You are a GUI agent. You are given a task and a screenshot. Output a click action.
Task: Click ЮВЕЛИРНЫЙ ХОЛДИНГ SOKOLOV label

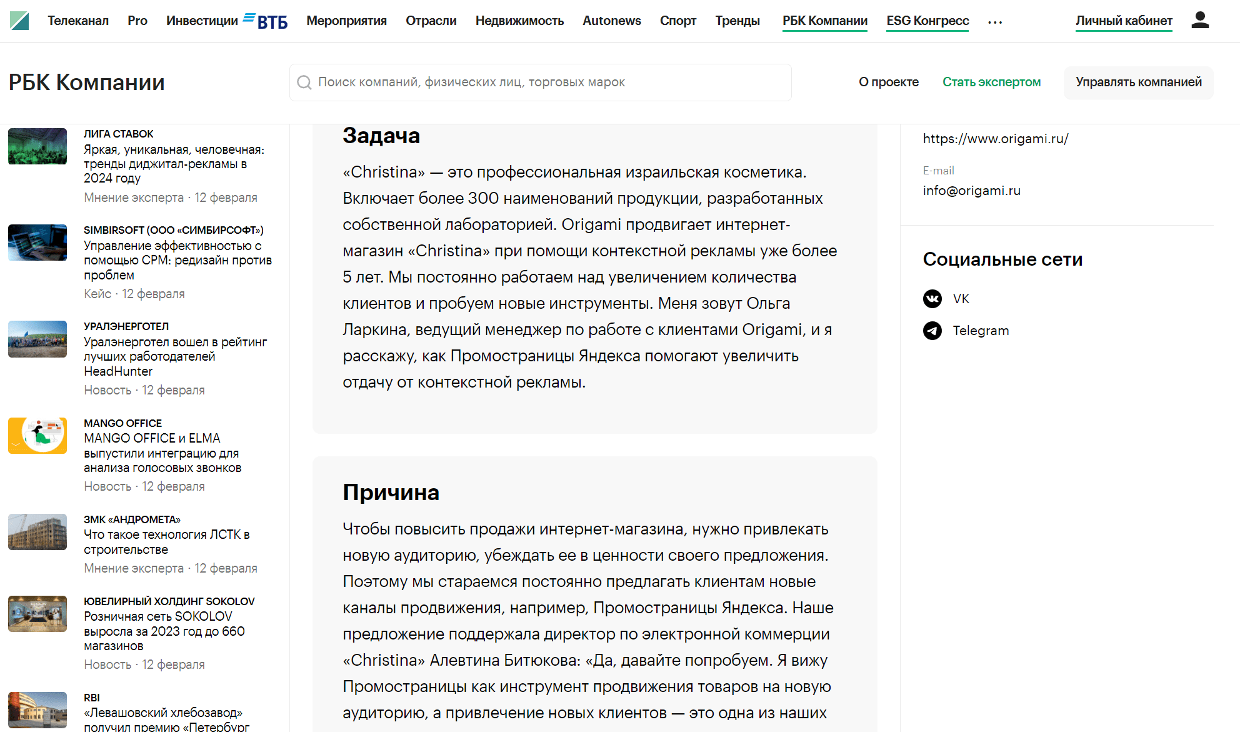point(169,601)
